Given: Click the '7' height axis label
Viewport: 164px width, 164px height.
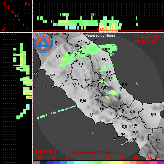Looking at the screenshot, I should point(23,24).
